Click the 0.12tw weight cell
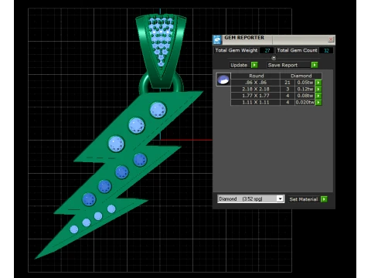Image resolution: width=371 pixels, height=278 pixels. pyautogui.click(x=305, y=89)
